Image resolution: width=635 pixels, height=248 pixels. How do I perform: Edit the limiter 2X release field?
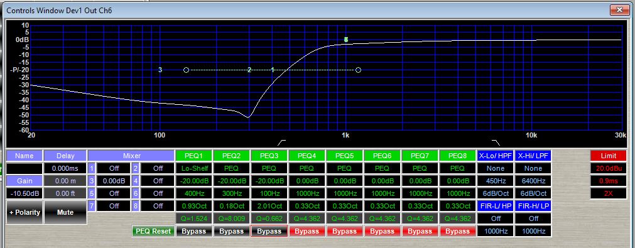(608, 193)
